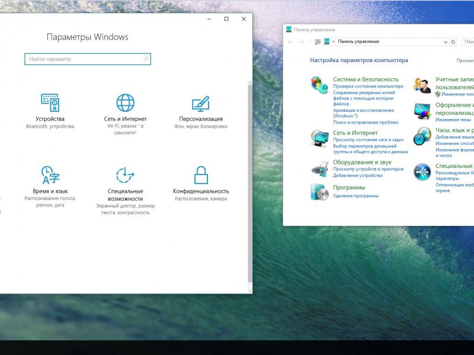Screen dimensions: 474x355
Task: Click Панель управления breadcrumb in address bar
Action: [358, 41]
